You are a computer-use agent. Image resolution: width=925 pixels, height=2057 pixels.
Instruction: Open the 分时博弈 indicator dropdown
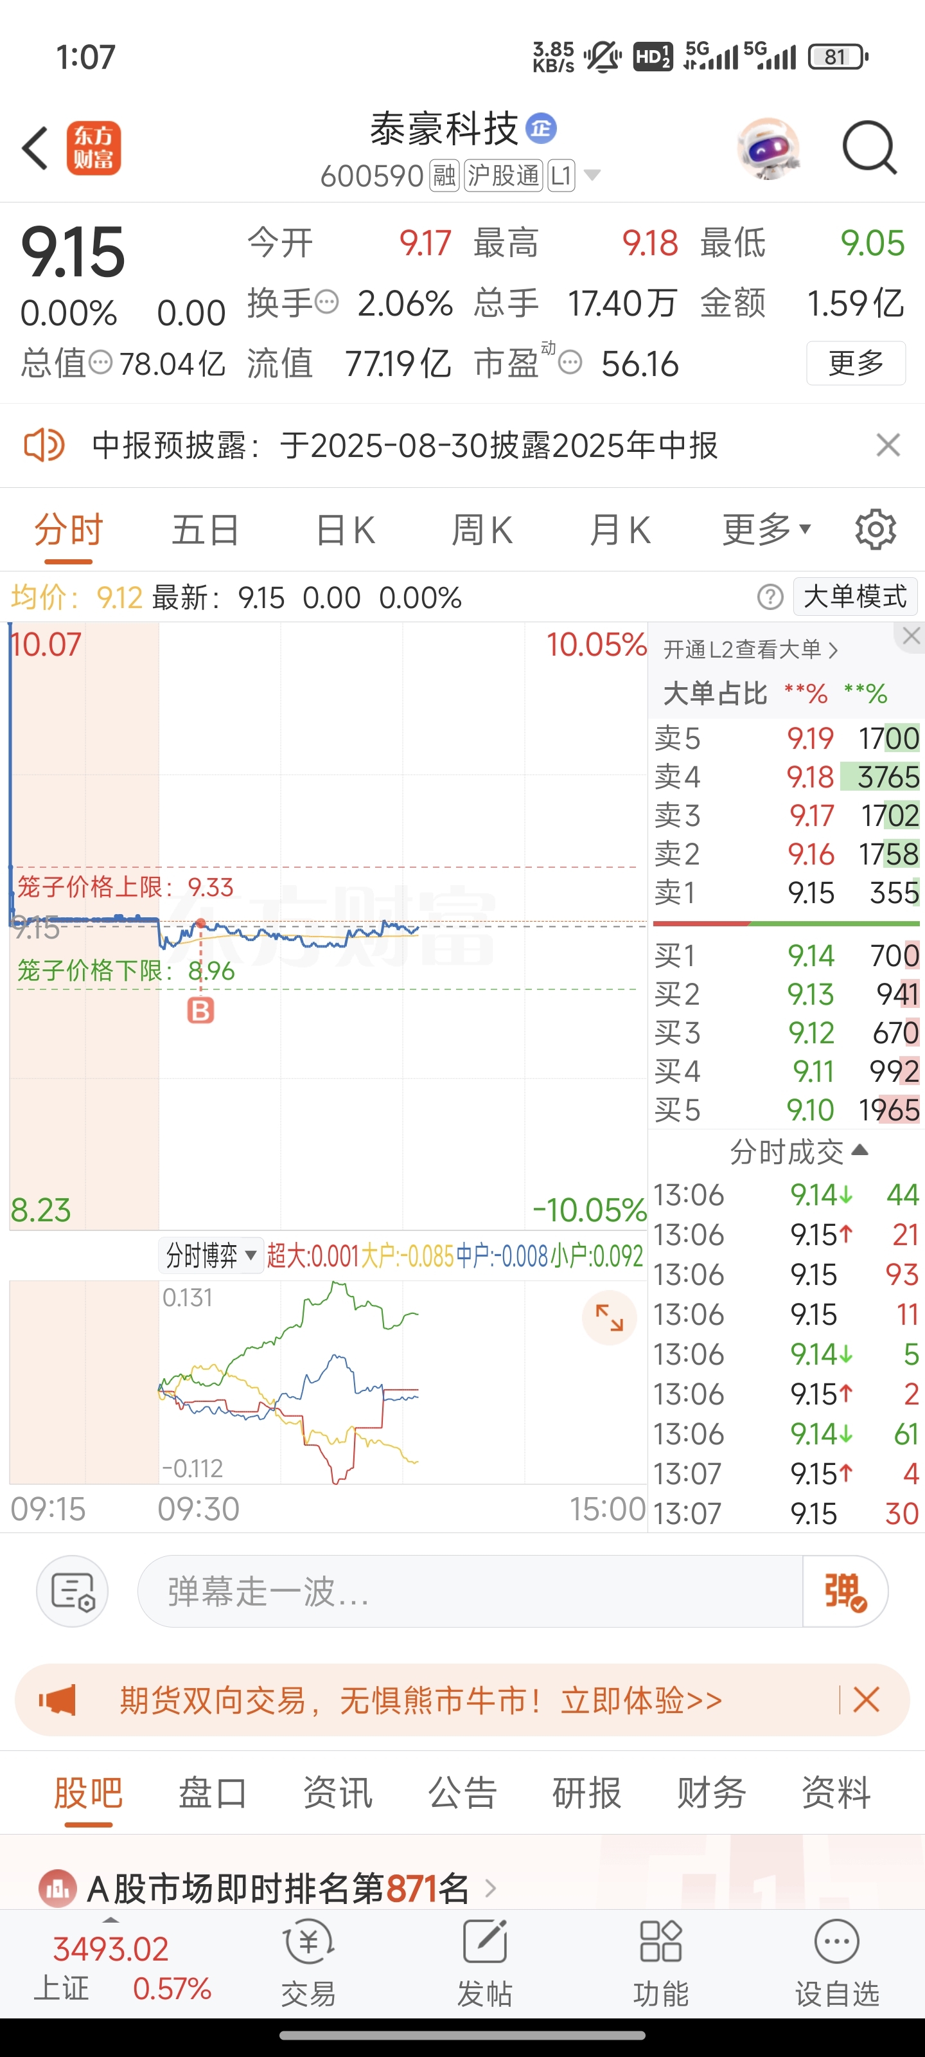coord(211,1255)
